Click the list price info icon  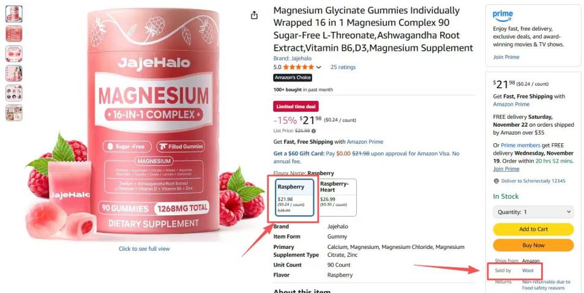tap(313, 131)
